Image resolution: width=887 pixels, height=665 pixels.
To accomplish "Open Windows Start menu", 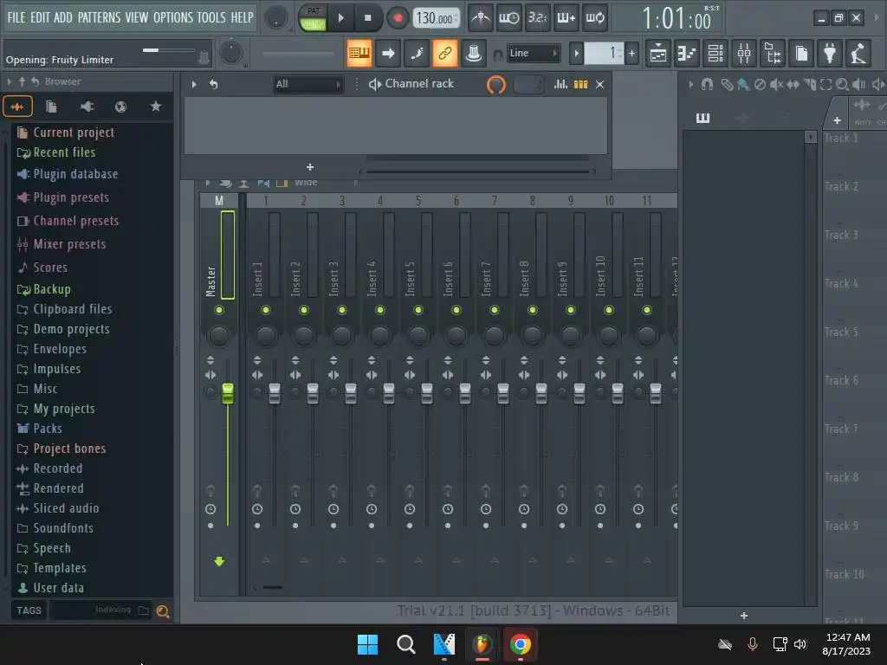I will pyautogui.click(x=367, y=644).
